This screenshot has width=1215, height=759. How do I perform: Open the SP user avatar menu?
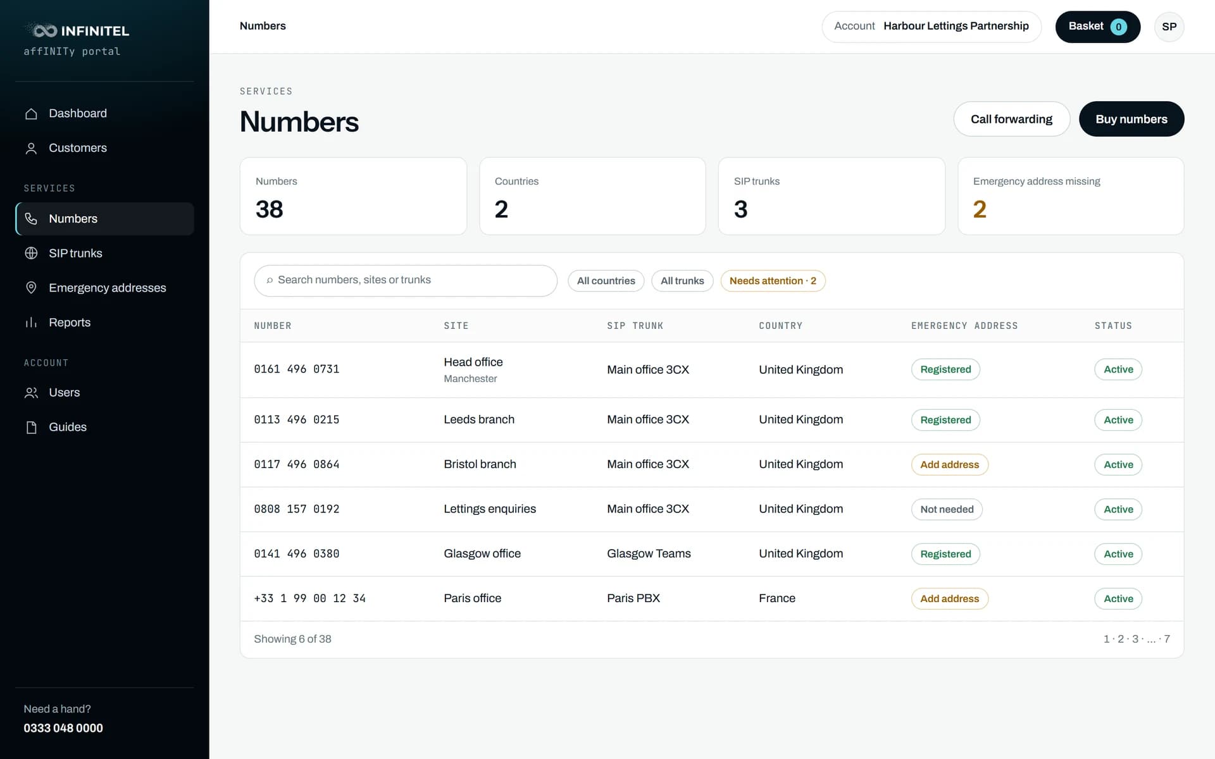click(1169, 27)
